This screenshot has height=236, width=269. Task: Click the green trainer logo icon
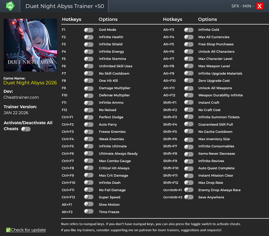[x=10, y=6]
